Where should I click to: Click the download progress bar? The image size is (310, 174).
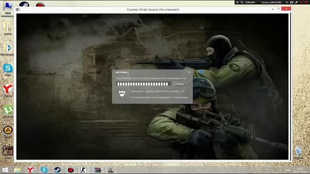[144, 84]
